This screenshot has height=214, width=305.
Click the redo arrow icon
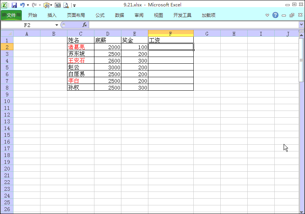(34, 5)
